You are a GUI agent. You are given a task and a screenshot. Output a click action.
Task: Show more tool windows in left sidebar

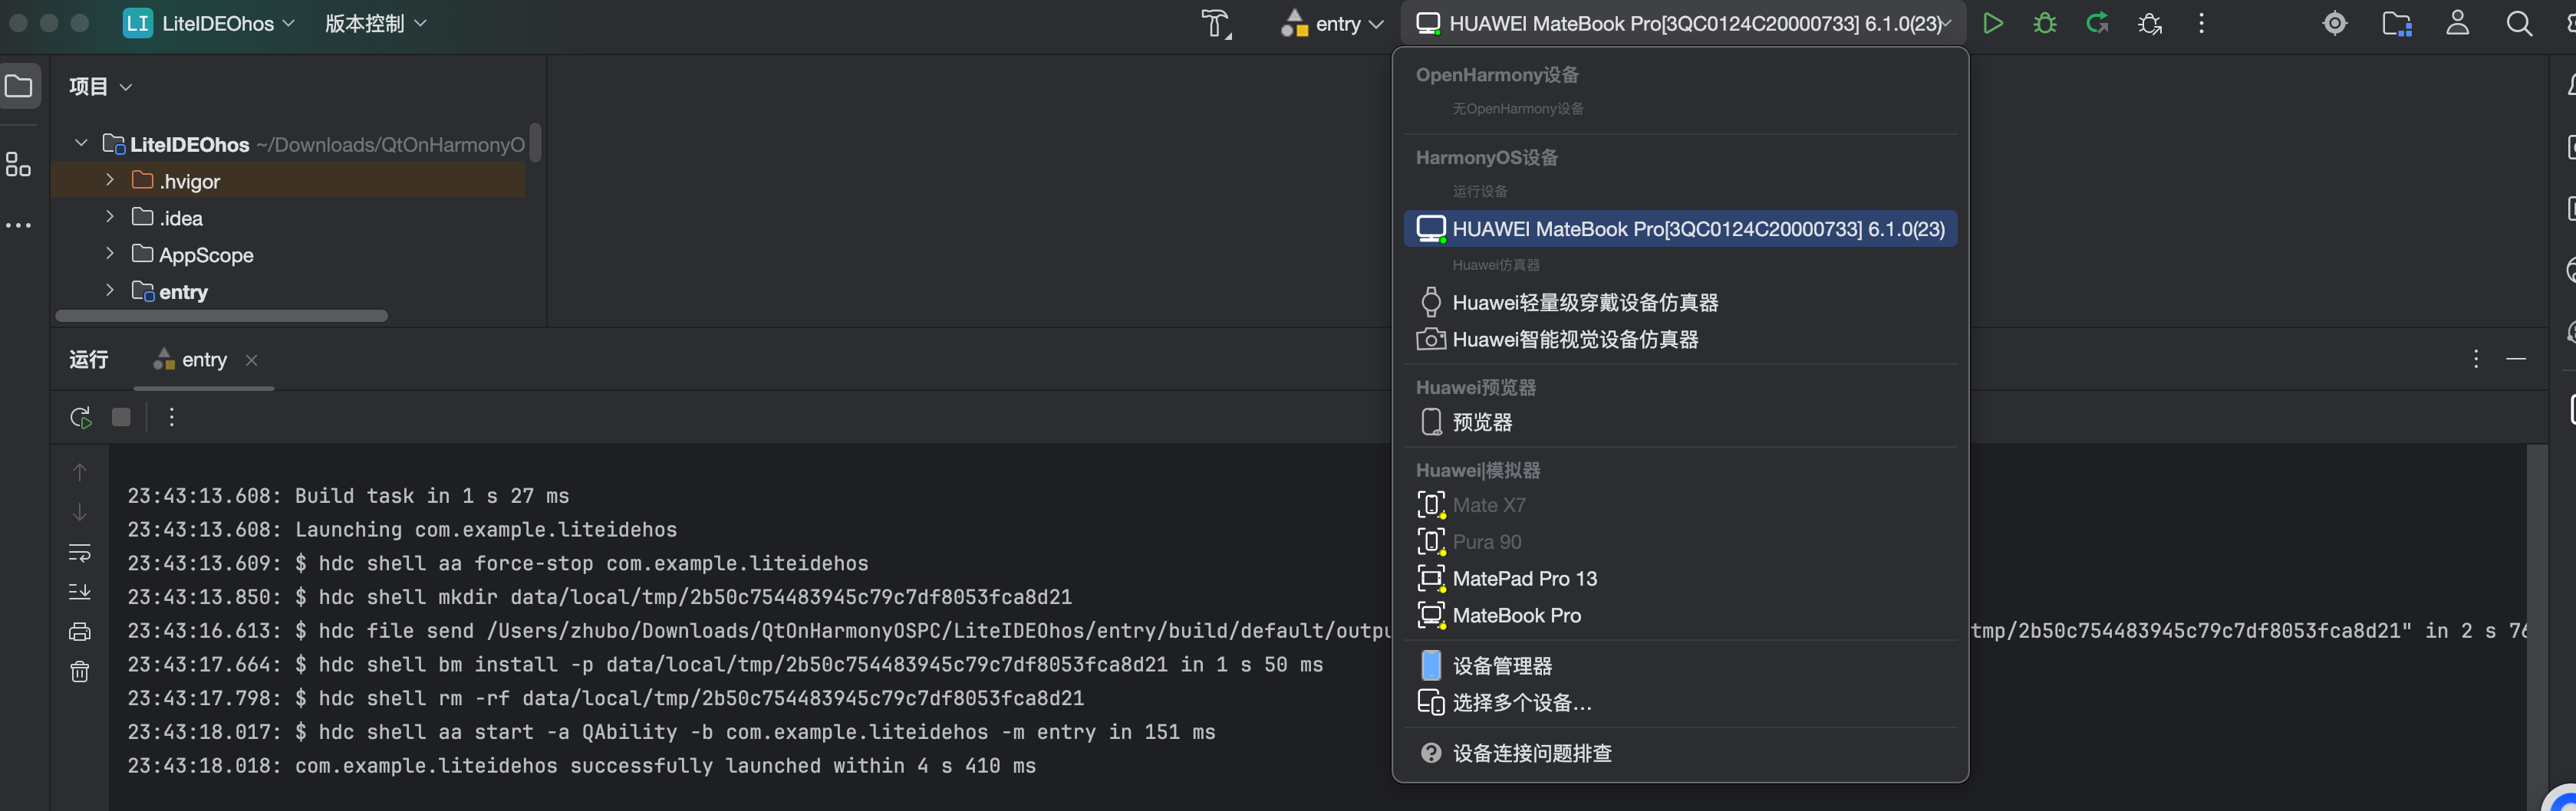click(18, 225)
